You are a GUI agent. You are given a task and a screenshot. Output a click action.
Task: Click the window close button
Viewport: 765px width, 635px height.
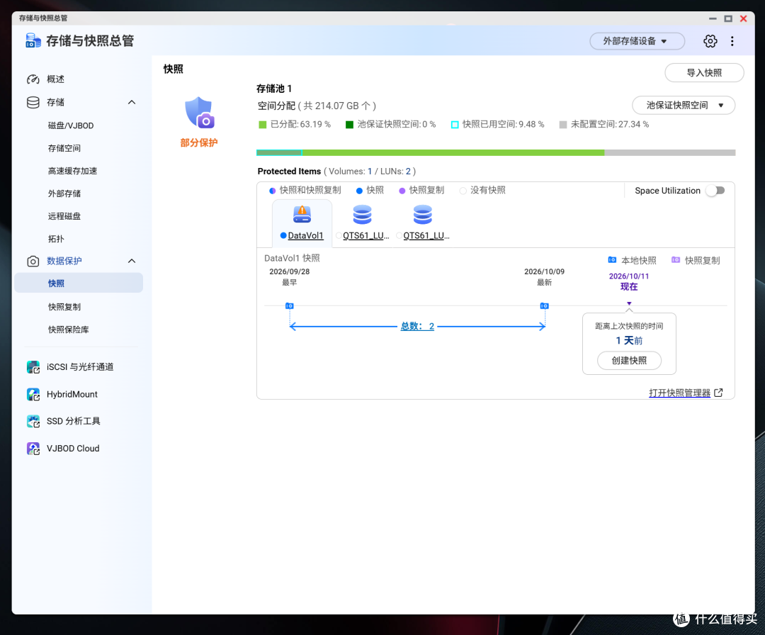pyautogui.click(x=744, y=18)
